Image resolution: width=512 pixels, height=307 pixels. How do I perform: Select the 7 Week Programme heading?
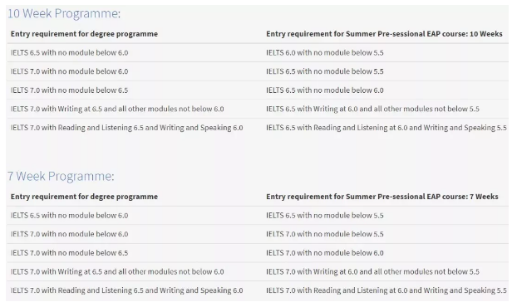(x=61, y=176)
